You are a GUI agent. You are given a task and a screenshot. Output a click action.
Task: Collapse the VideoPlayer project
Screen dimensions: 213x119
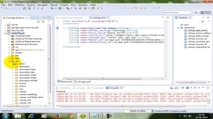[5, 33]
